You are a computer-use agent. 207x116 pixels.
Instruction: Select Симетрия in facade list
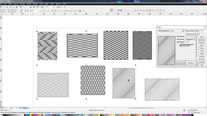click(202, 57)
